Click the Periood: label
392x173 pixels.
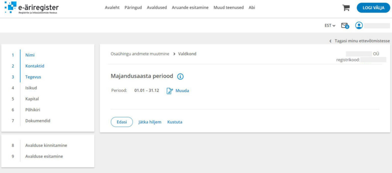pyautogui.click(x=119, y=91)
